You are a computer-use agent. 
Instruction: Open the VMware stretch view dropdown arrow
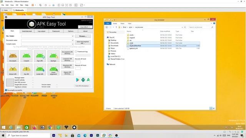coord(84,5)
